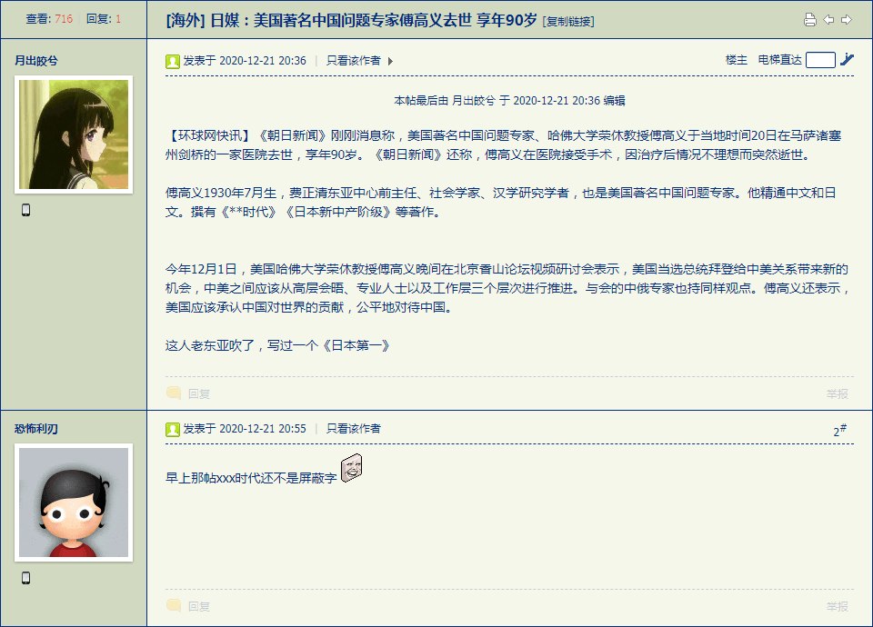
Task: Go to previous thread arrow
Action: pos(829,20)
